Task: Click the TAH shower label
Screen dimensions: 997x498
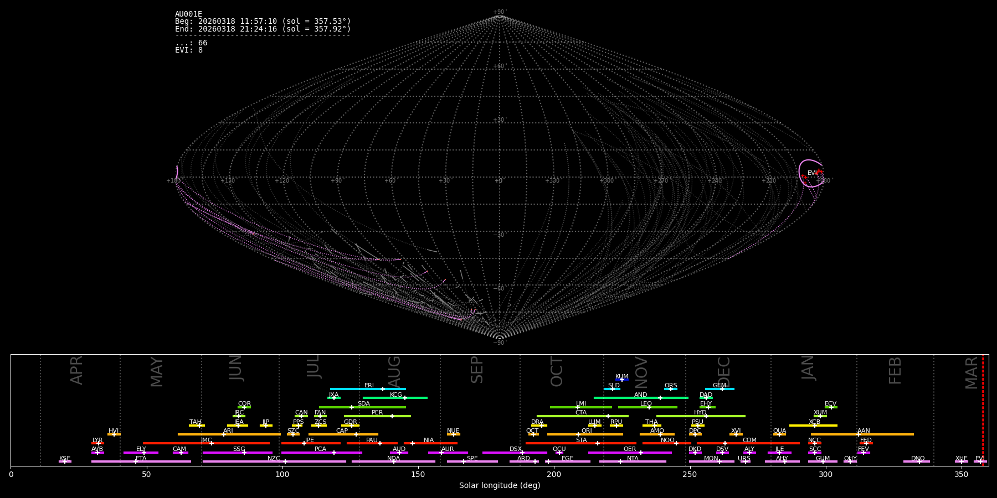Action: tap(196, 422)
